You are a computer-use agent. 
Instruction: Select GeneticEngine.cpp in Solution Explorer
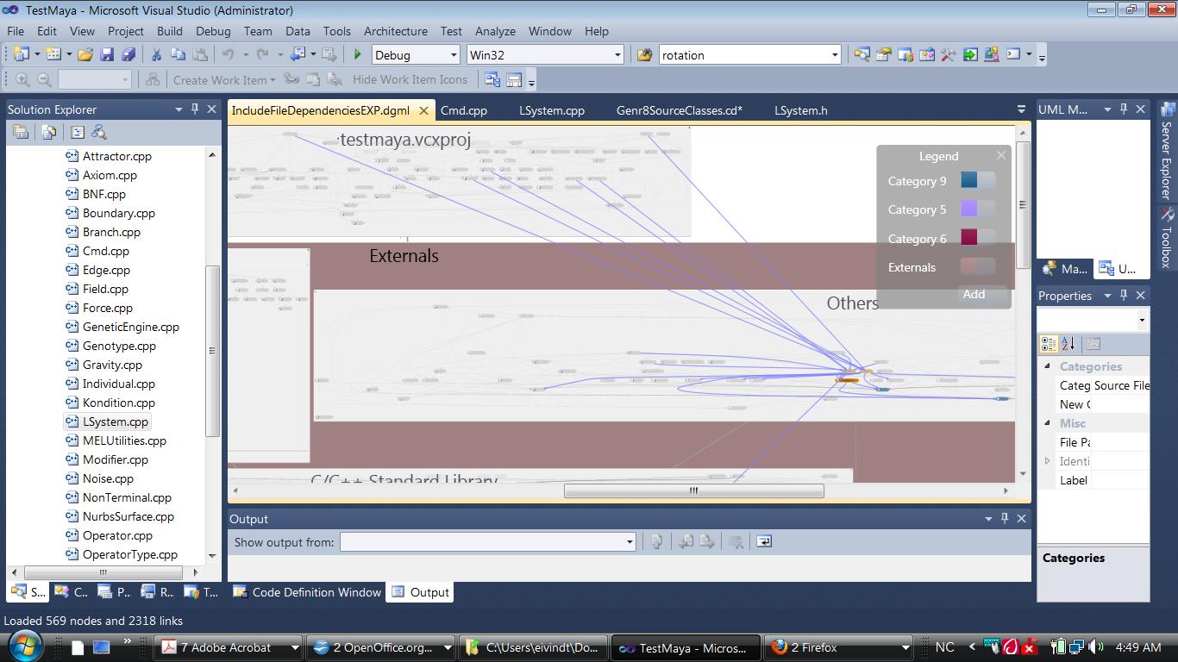[131, 327]
